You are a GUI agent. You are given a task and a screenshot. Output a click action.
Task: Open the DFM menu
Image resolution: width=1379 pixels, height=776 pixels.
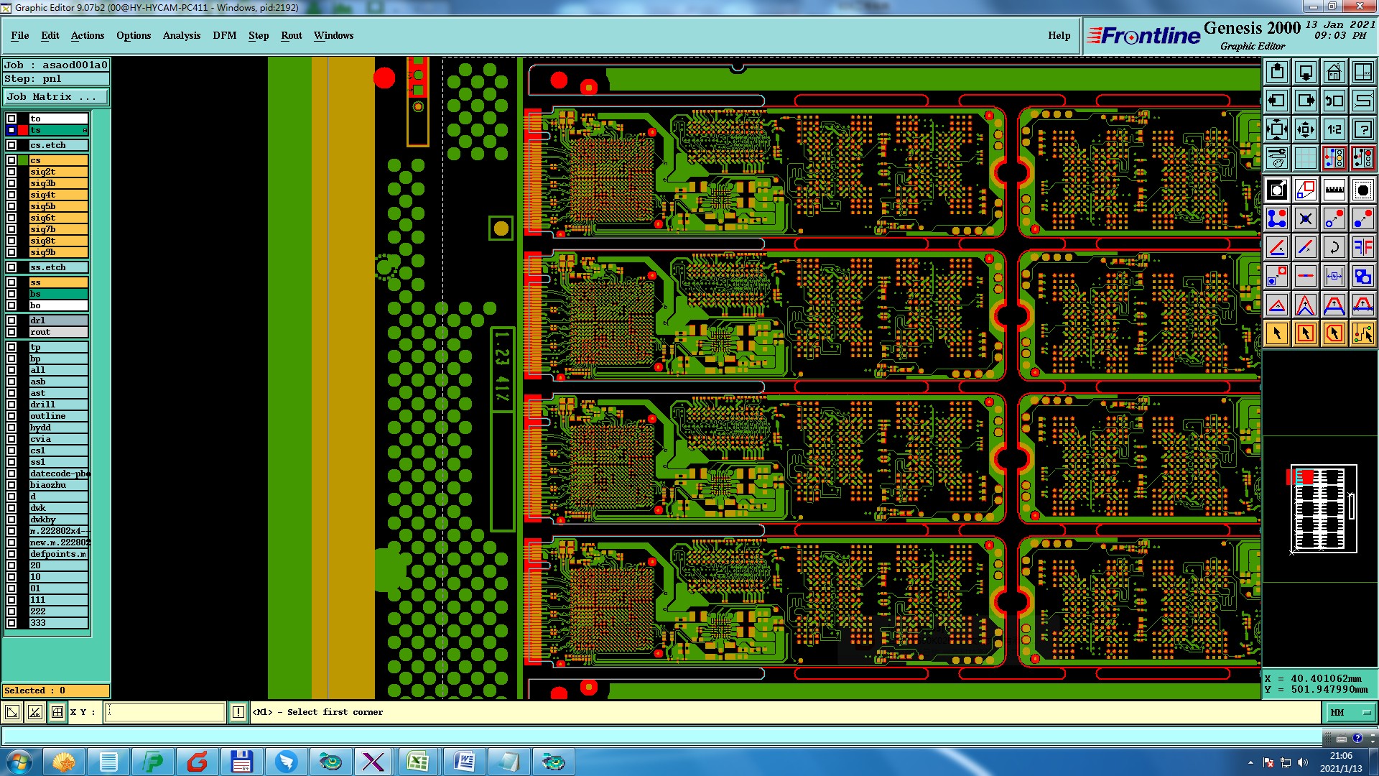click(224, 35)
